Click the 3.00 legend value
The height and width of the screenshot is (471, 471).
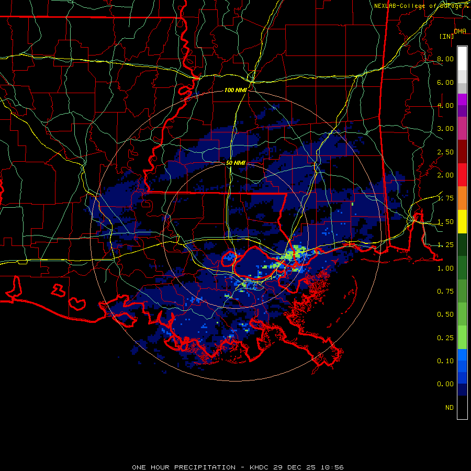(445, 129)
